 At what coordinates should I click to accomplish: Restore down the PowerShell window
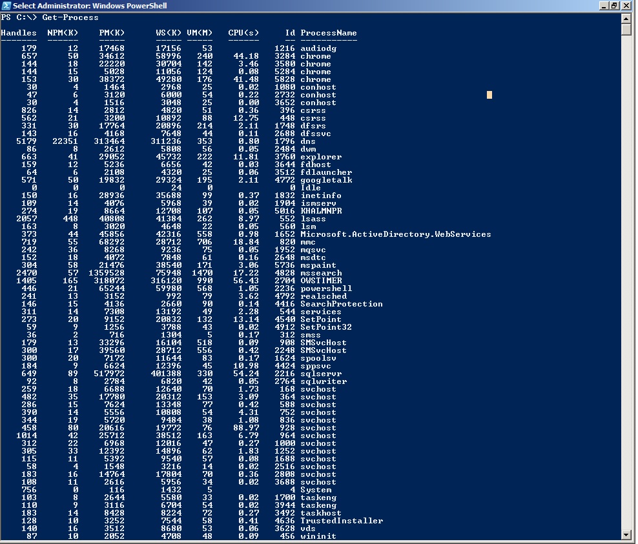[614, 6]
